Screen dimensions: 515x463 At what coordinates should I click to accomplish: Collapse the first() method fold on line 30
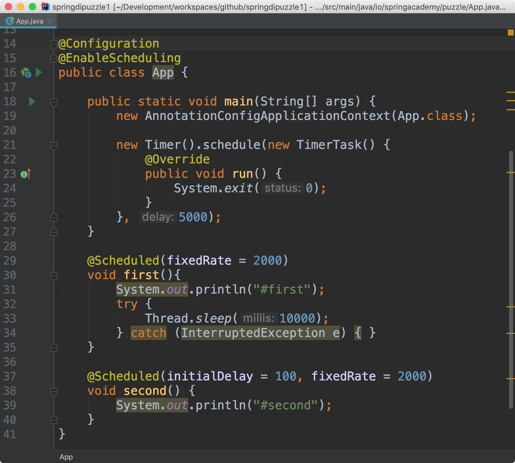click(54, 276)
